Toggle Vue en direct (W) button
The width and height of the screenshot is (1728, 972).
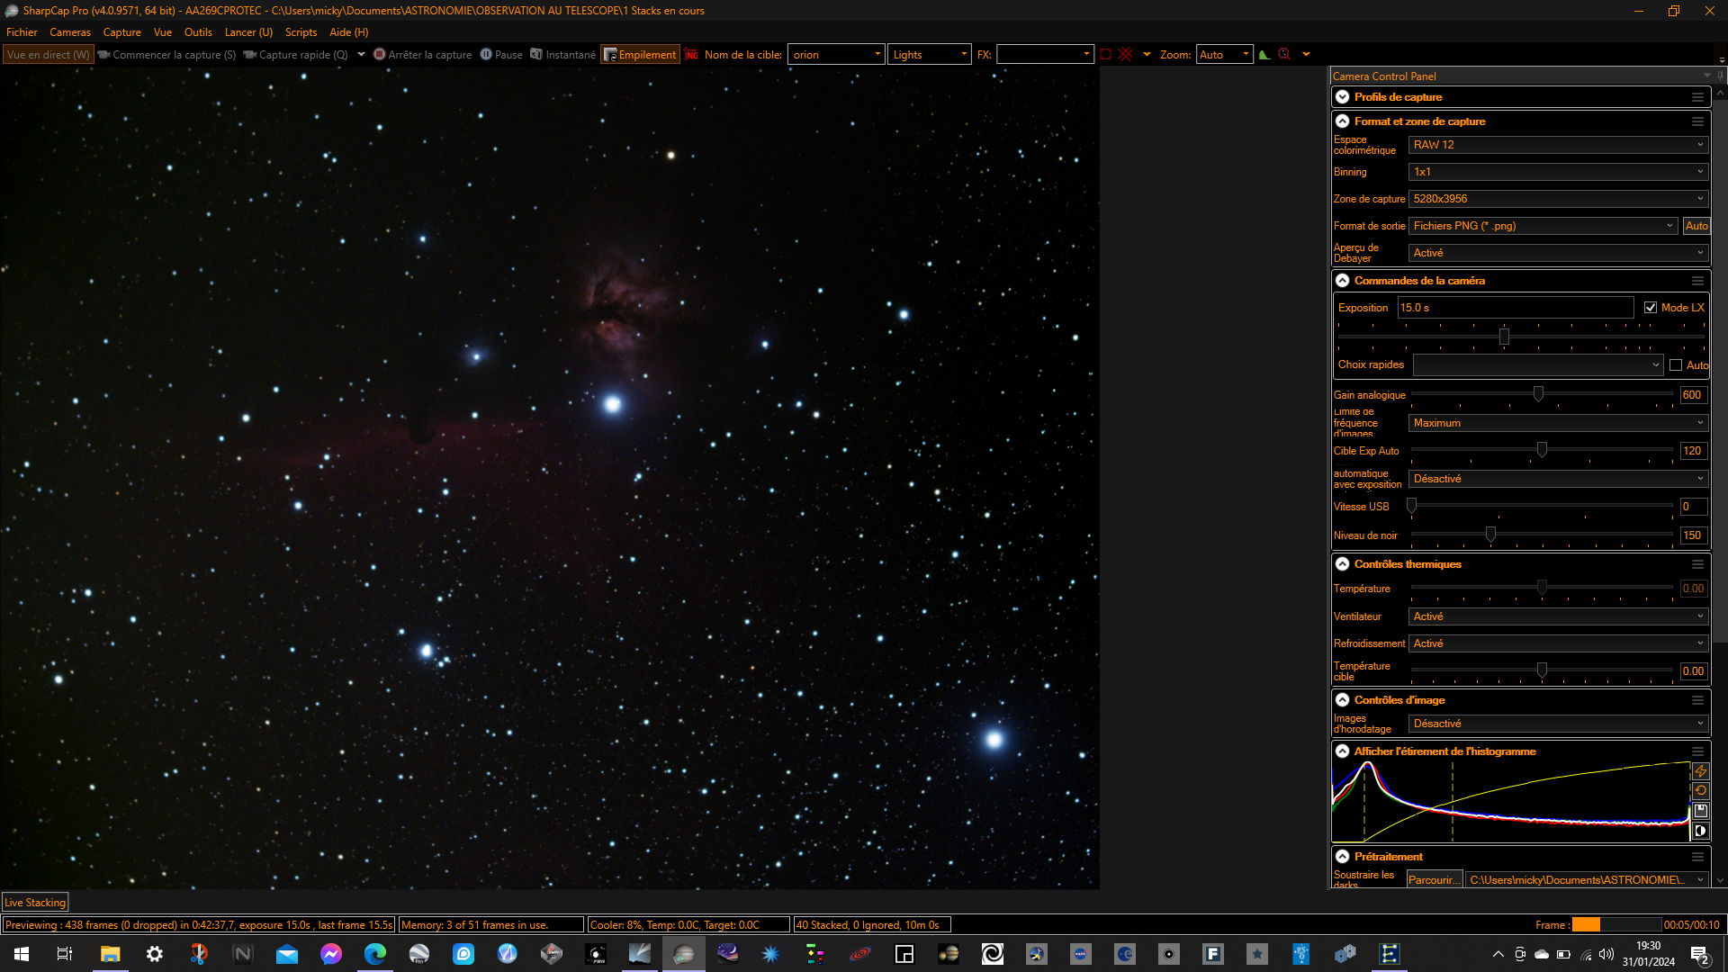(48, 55)
